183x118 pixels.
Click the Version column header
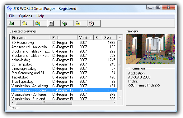(x=85, y=38)
